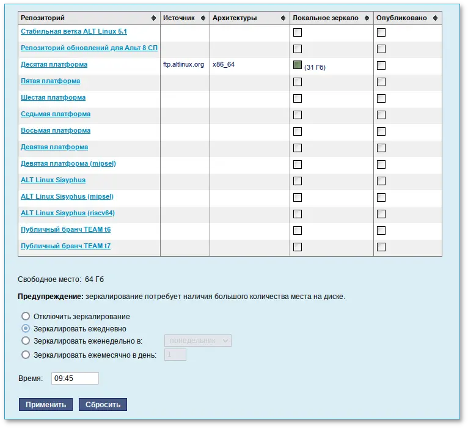The height and width of the screenshot is (428, 468).
Task: Click the Сбросить button
Action: 103,404
